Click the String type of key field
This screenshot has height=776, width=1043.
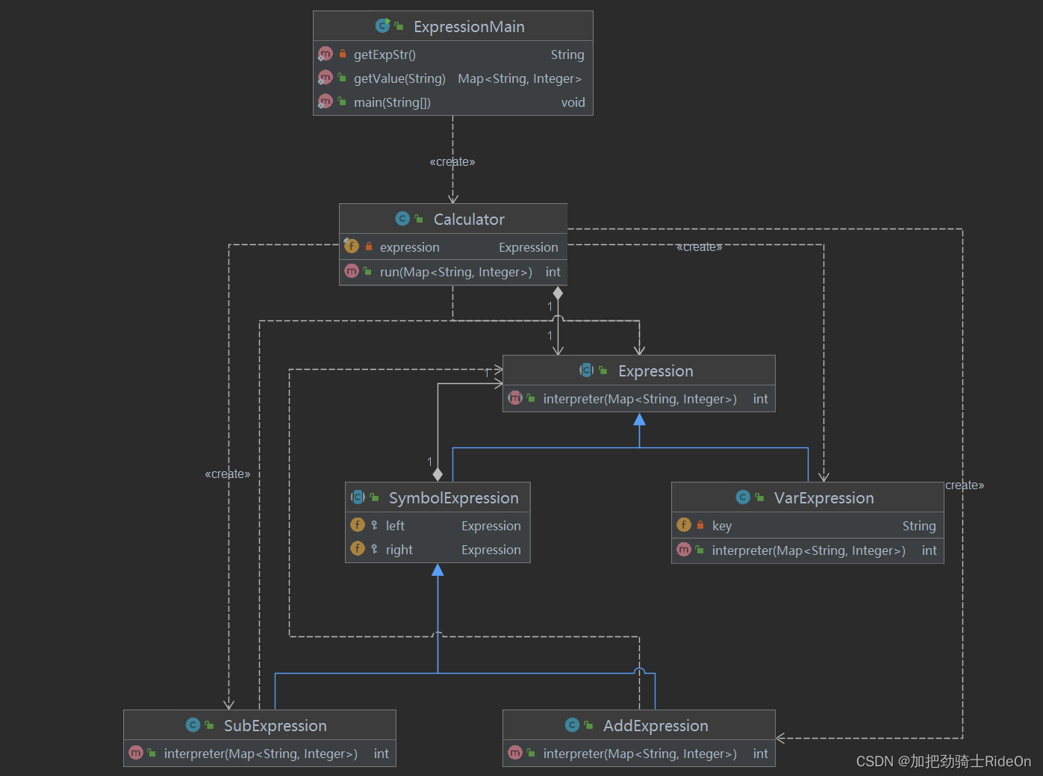[x=919, y=526]
